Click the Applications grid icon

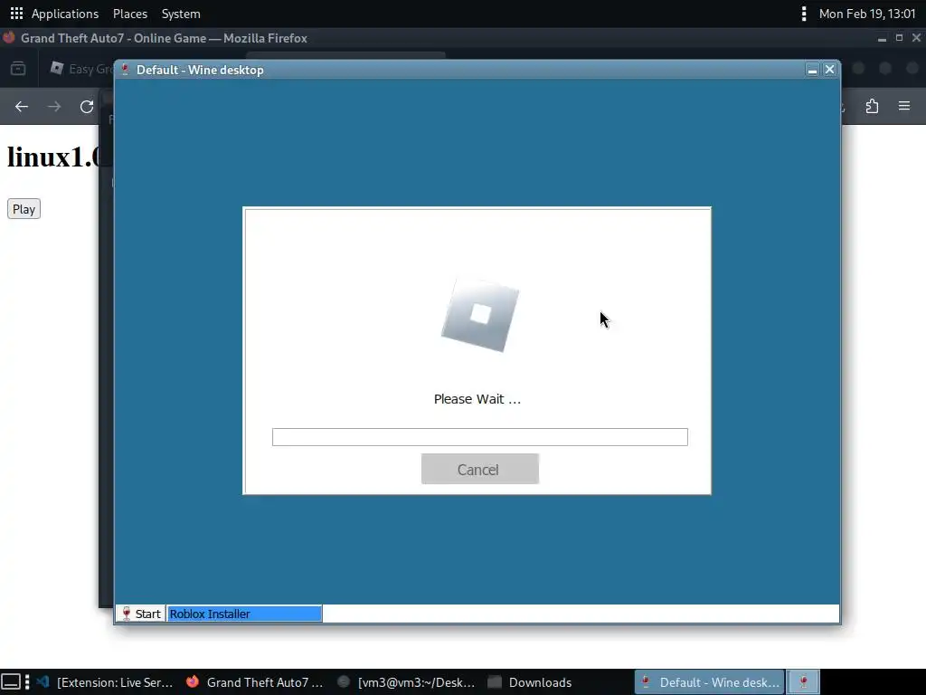[x=16, y=13]
